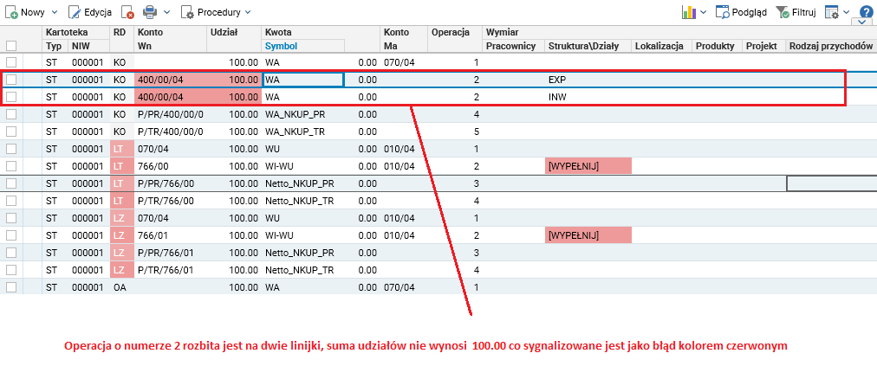Open the Edycja edit tool
877x379 pixels.
[x=89, y=12]
